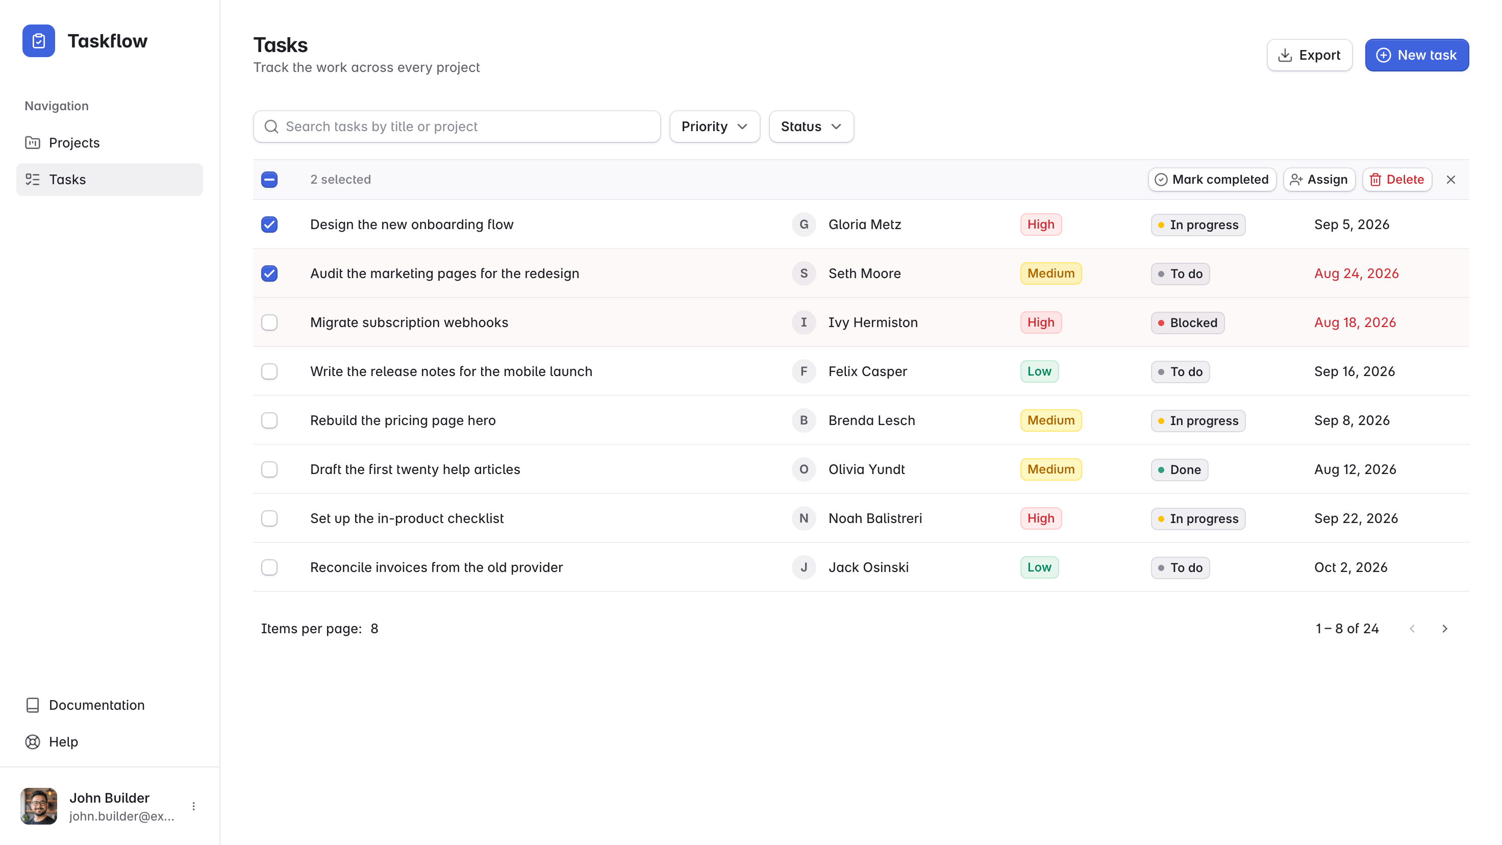Open the user menu three-dot icon

(x=193, y=806)
